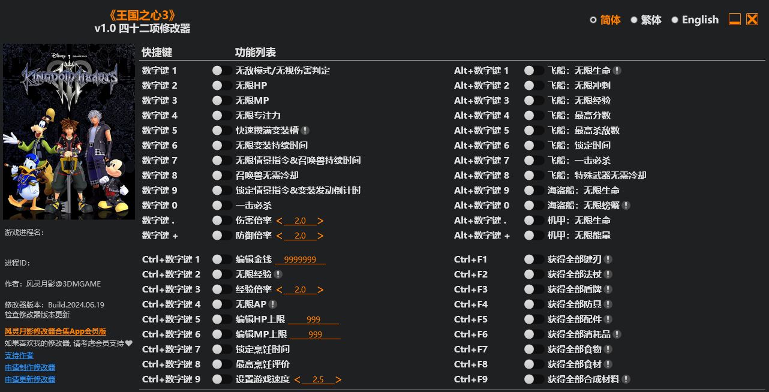Toggle 锁定烹饪时间 switch
The width and height of the screenshot is (769, 392).
click(x=222, y=349)
